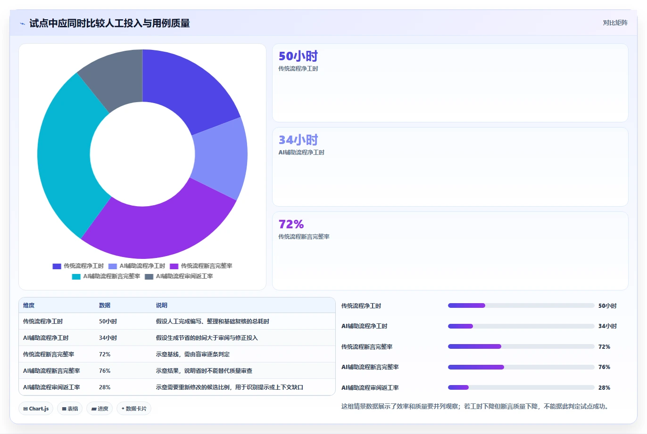Viewport: 647px width, 434px height.
Task: Open the 对比矩阵 label in header
Action: (615, 23)
